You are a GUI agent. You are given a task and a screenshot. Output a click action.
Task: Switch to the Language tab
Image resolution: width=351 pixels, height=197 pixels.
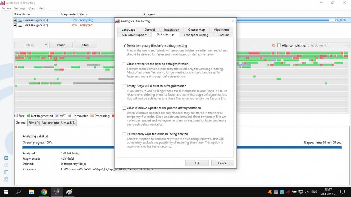[128, 30]
